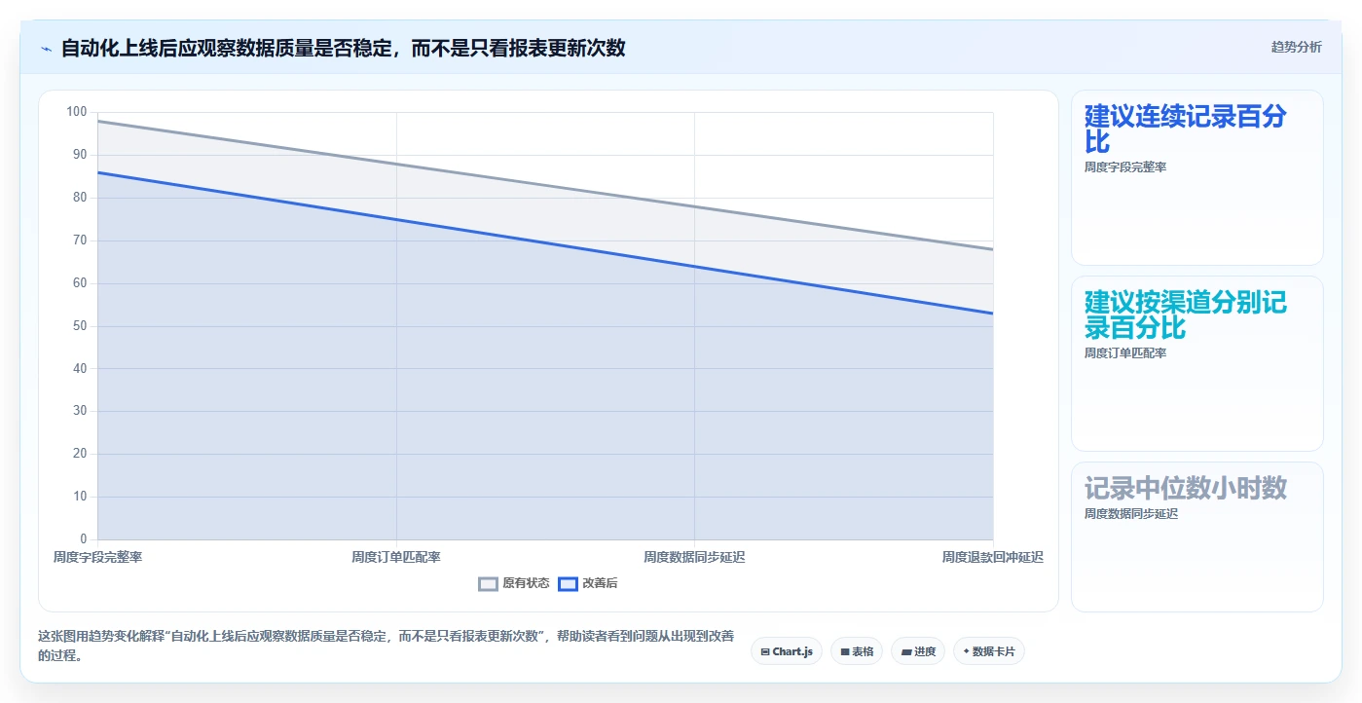Image resolution: width=1362 pixels, height=703 pixels.
Task: Click the icon inside the 表格 chip
Action: [x=845, y=651]
